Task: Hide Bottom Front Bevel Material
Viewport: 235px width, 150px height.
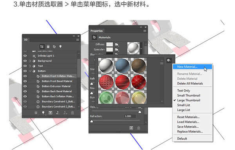Action: (x=25, y=81)
